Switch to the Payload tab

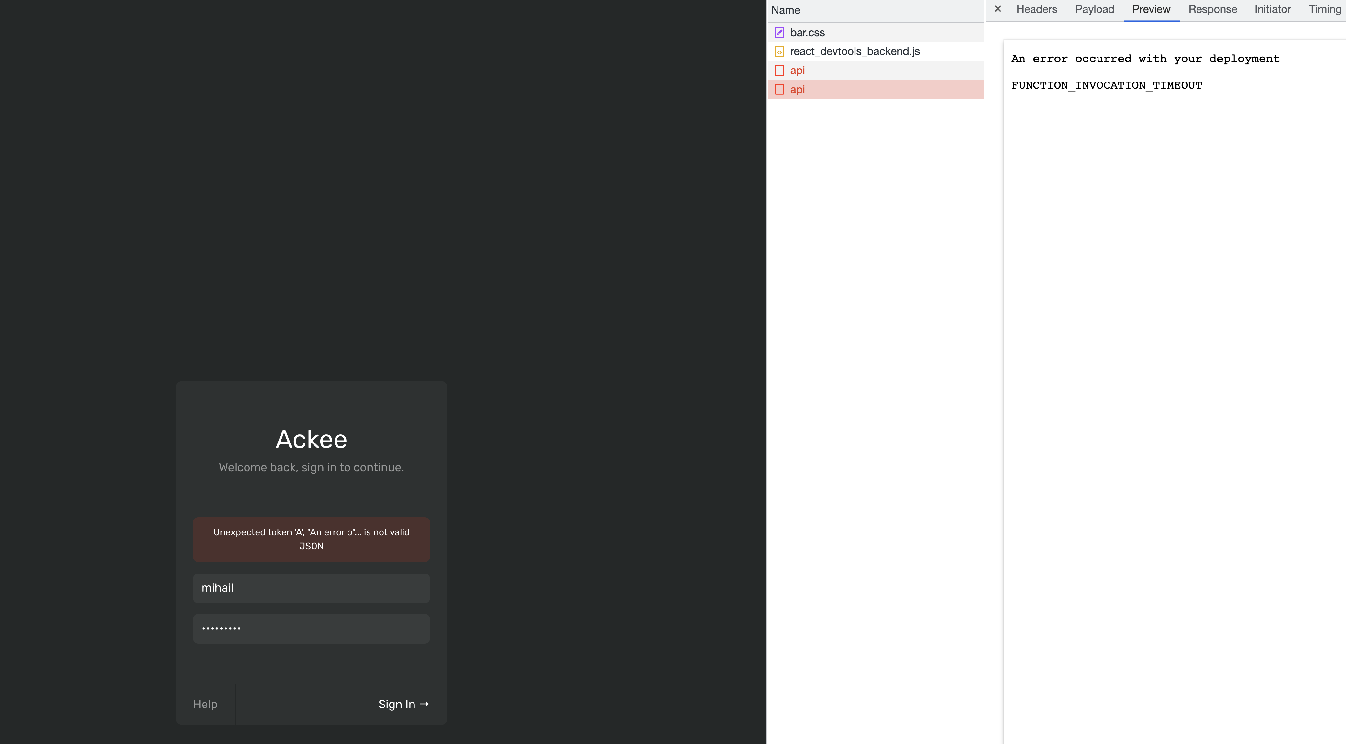point(1094,9)
